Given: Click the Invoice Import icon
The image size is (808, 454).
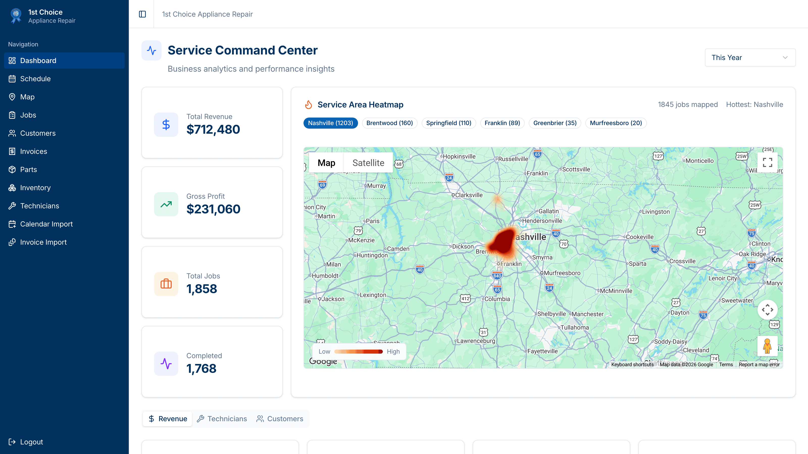Looking at the screenshot, I should tap(12, 242).
